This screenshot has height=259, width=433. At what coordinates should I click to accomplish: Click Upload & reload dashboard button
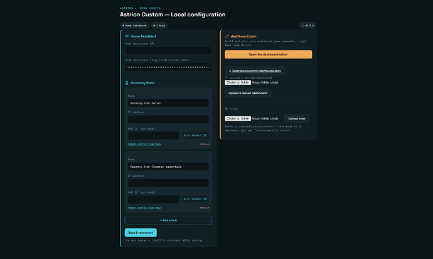pyautogui.click(x=248, y=93)
